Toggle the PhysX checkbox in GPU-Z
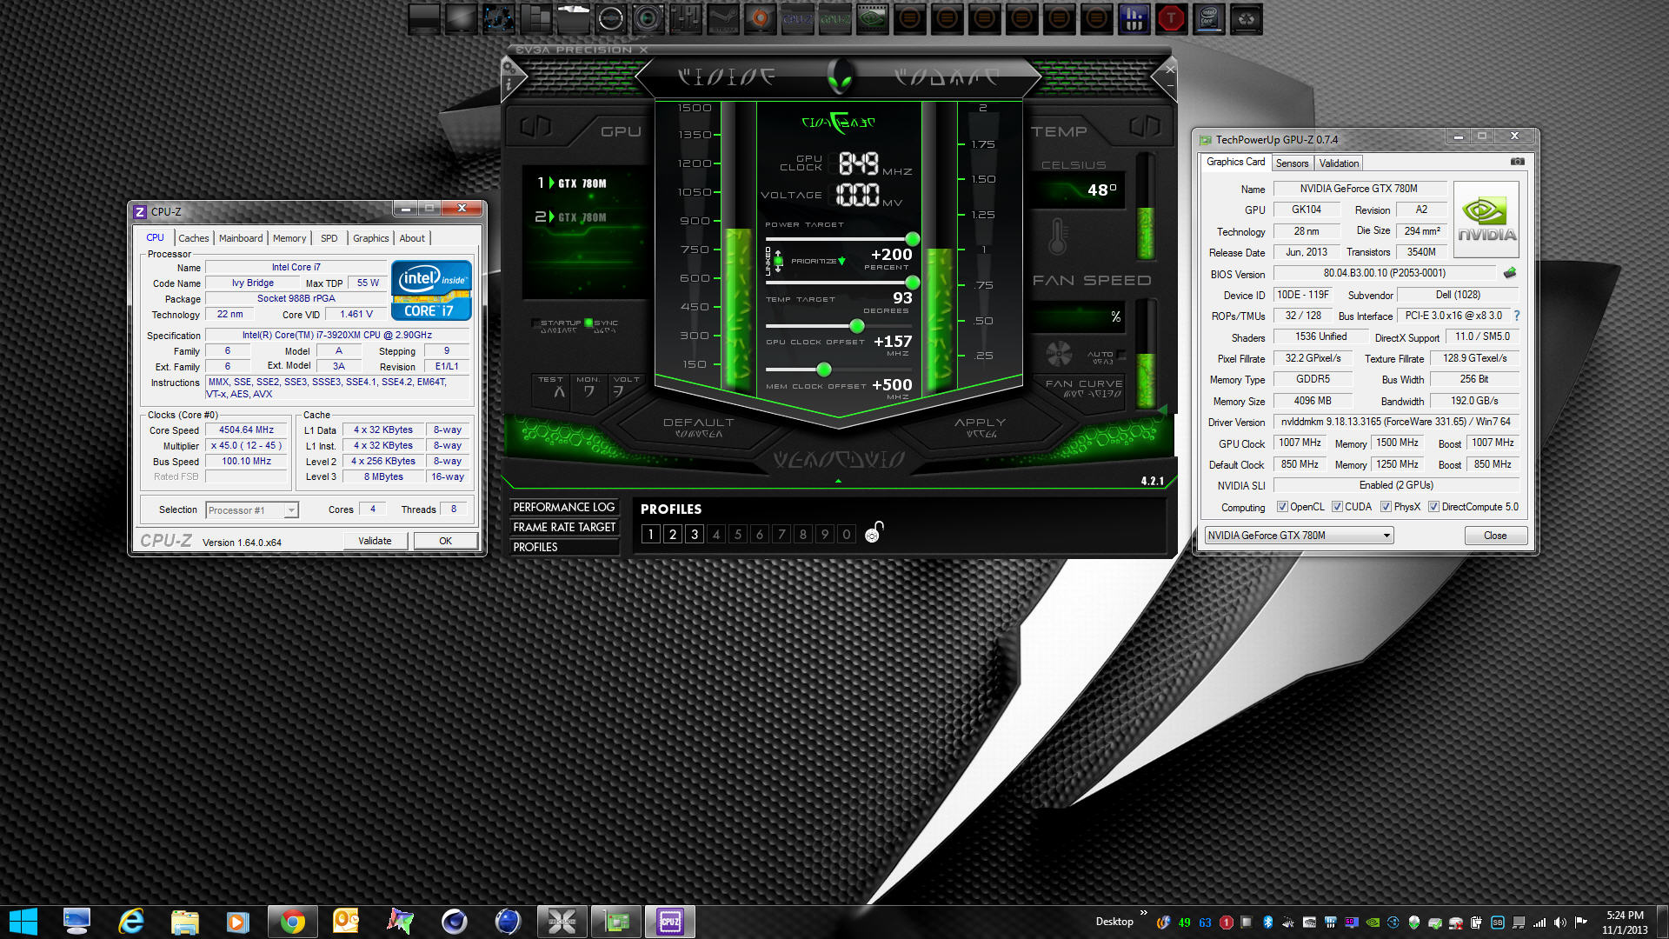Screen dimensions: 1669x939 click(1386, 507)
